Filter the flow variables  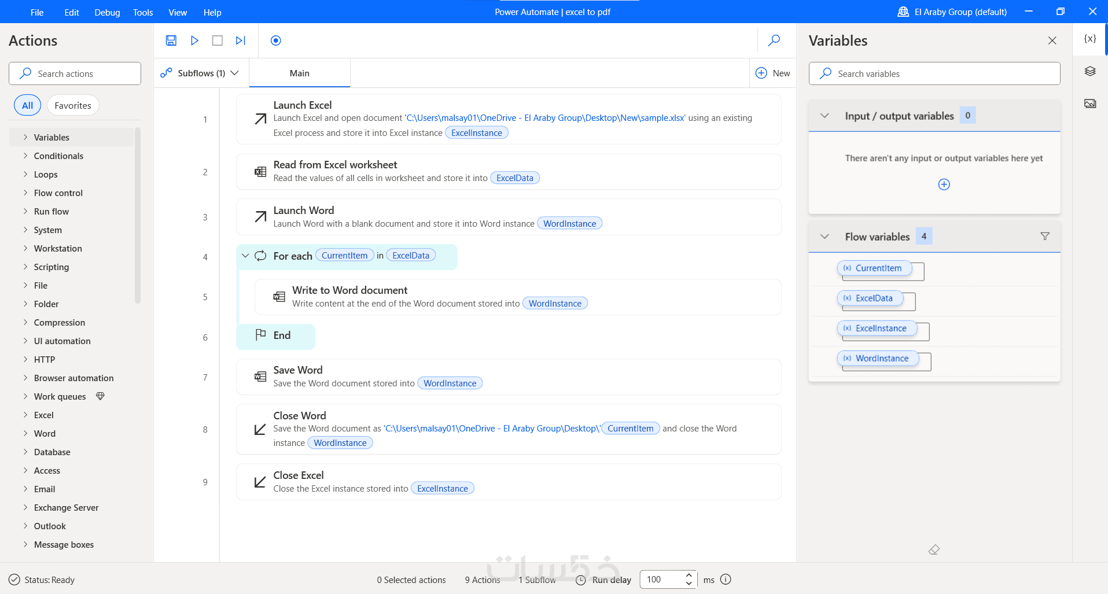tap(1045, 236)
